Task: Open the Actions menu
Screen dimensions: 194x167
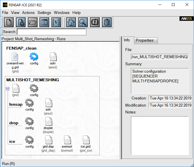Action: 28,13
